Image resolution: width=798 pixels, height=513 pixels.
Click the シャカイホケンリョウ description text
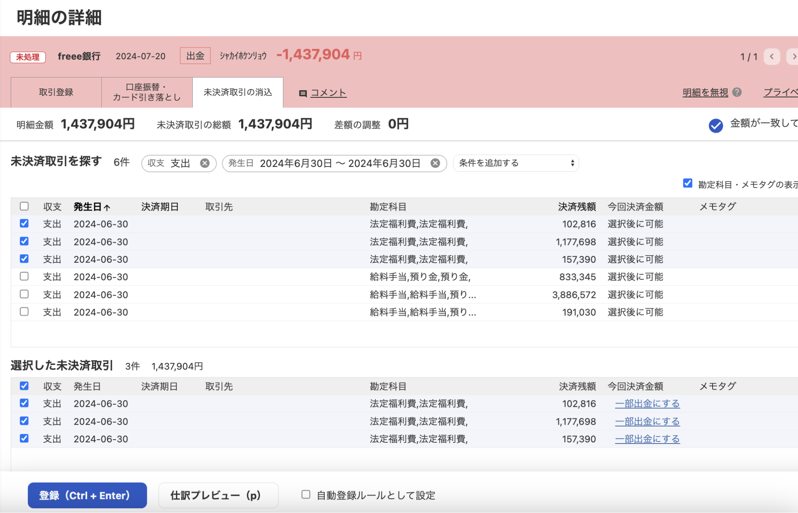(x=243, y=56)
